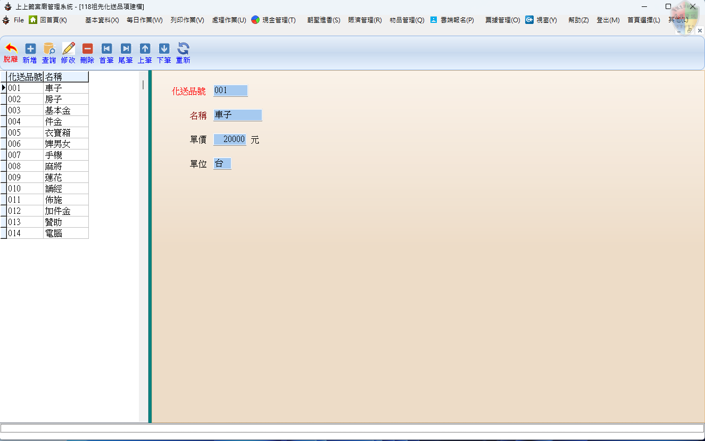Open the 基本資料(X) menu
705x441 pixels.
coord(102,20)
